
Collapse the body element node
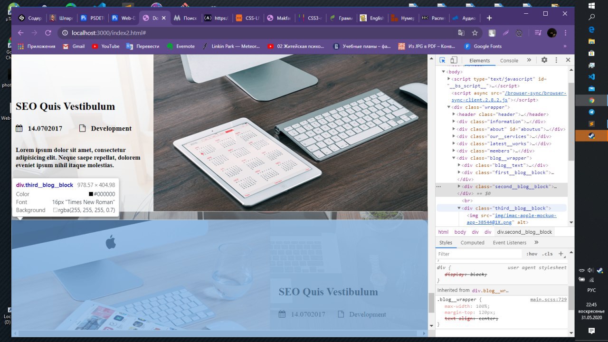click(444, 72)
